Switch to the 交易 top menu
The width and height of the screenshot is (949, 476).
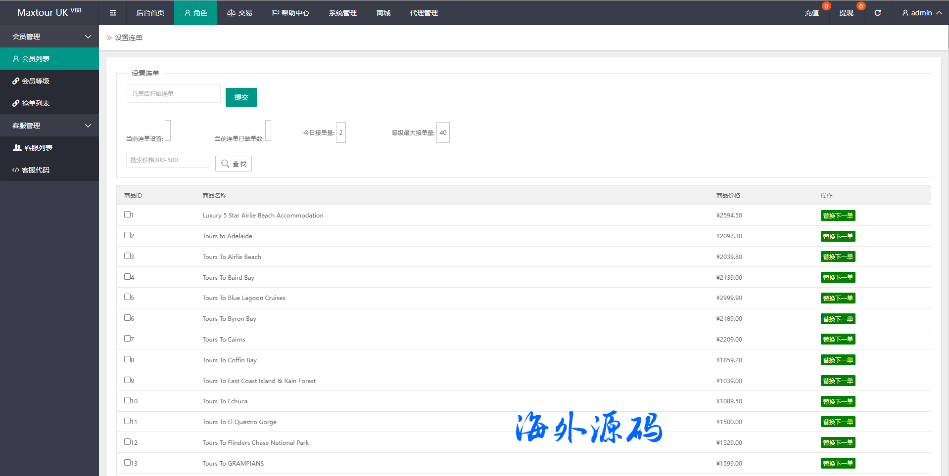click(240, 13)
